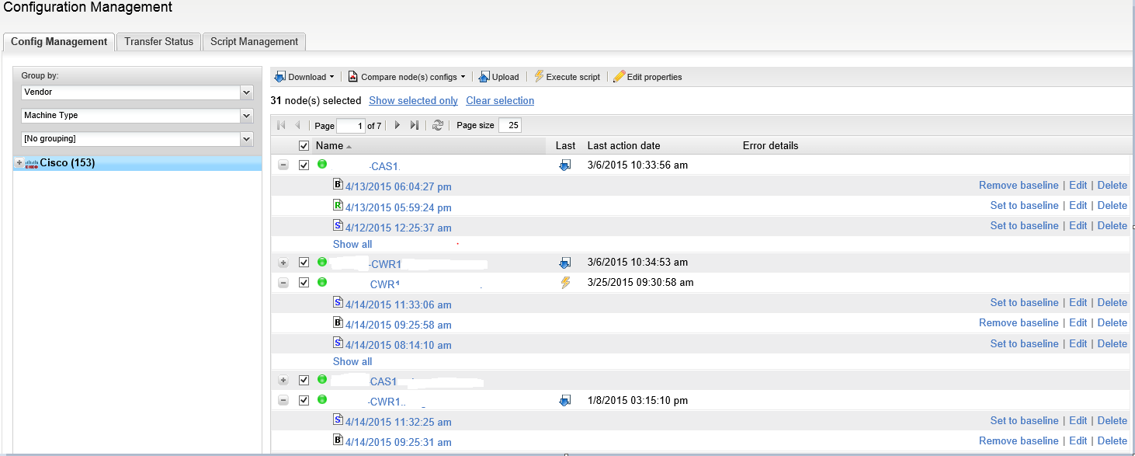The height and width of the screenshot is (456, 1135).
Task: Click the Page size input field
Action: (x=509, y=125)
